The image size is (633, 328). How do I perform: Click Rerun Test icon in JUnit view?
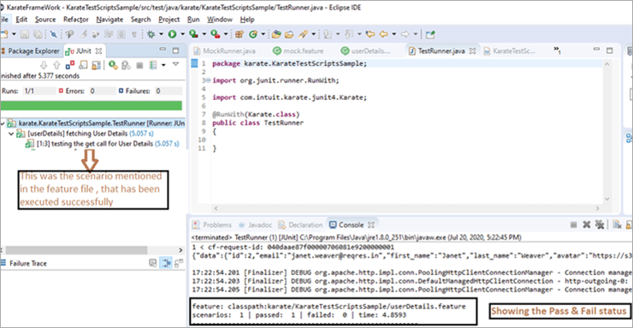point(113,65)
